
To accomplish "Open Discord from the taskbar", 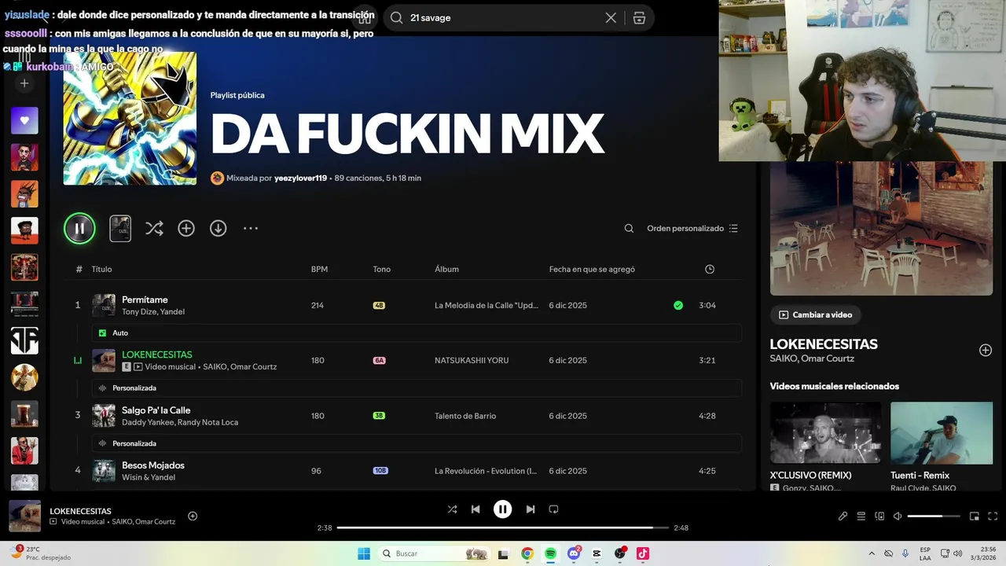I will [x=574, y=553].
